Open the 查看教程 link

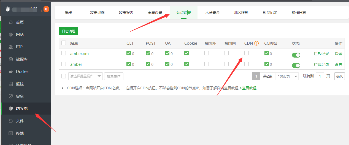[248, 88]
